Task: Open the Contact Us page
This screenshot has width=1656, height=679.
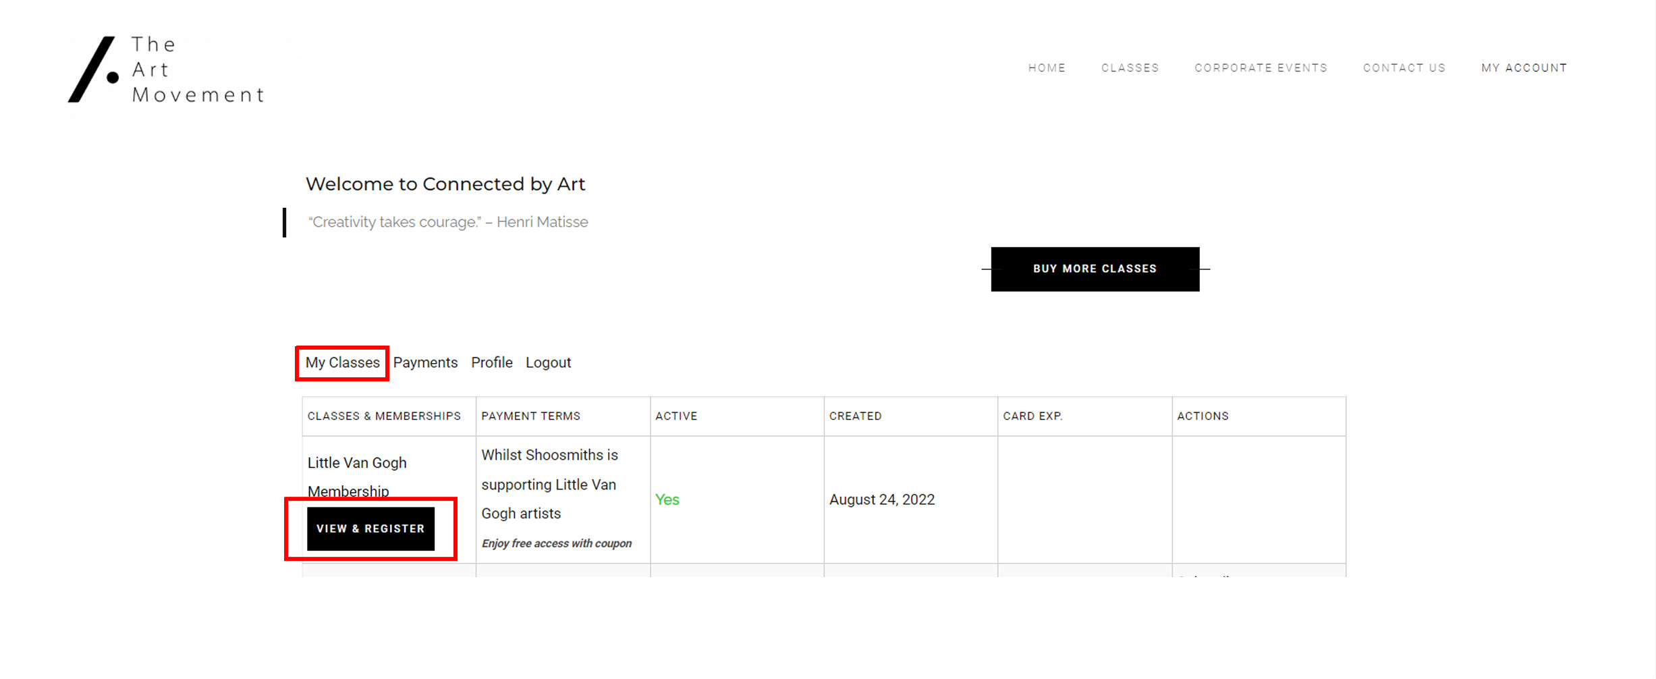Action: [1404, 68]
